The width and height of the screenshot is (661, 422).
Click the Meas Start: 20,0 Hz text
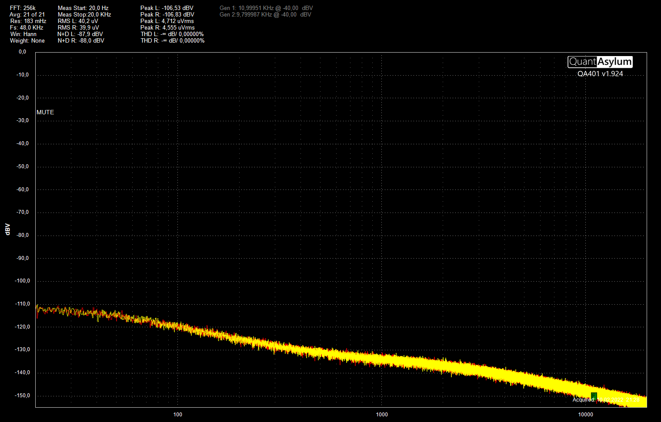83,8
